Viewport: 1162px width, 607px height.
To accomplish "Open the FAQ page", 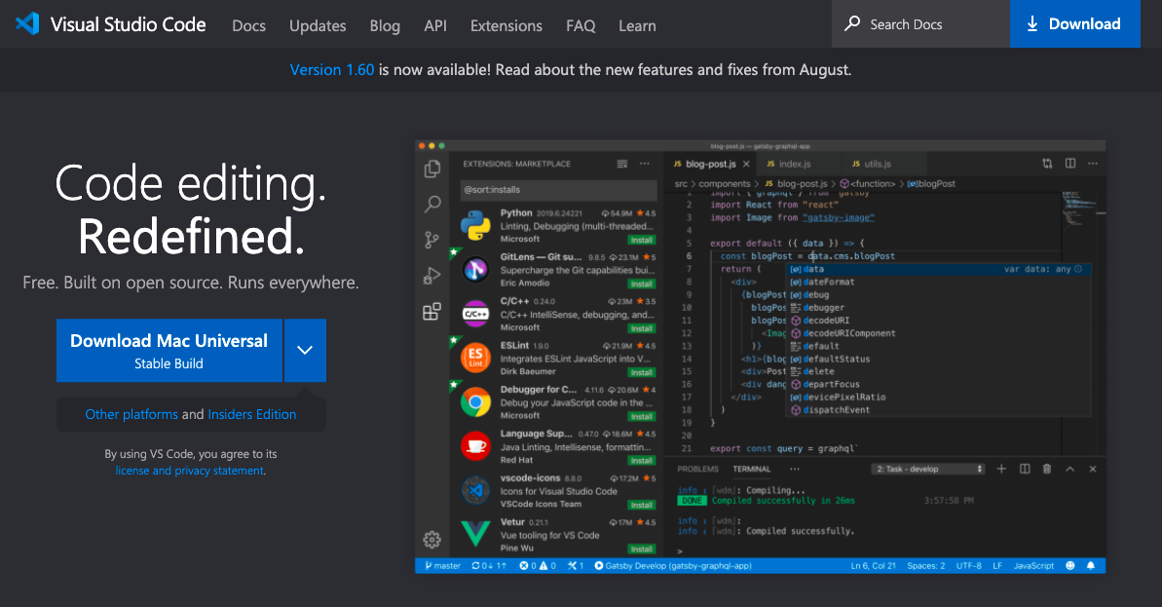I will [581, 25].
